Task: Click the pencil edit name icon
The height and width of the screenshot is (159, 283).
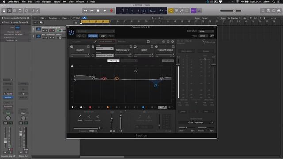Action: [95, 42]
